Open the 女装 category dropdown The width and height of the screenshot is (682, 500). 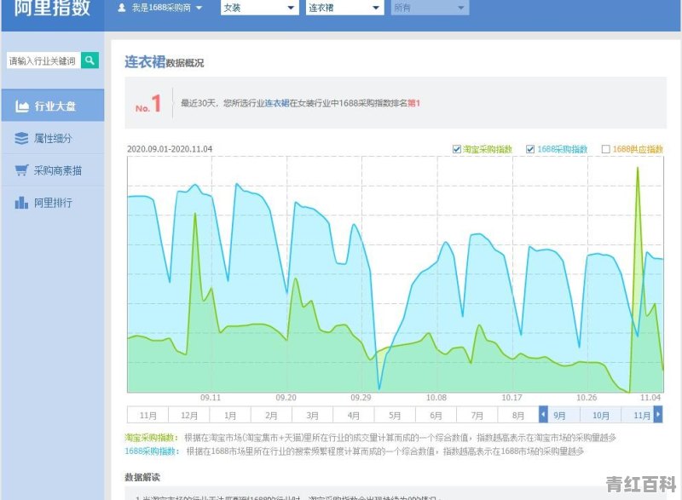pos(260,8)
